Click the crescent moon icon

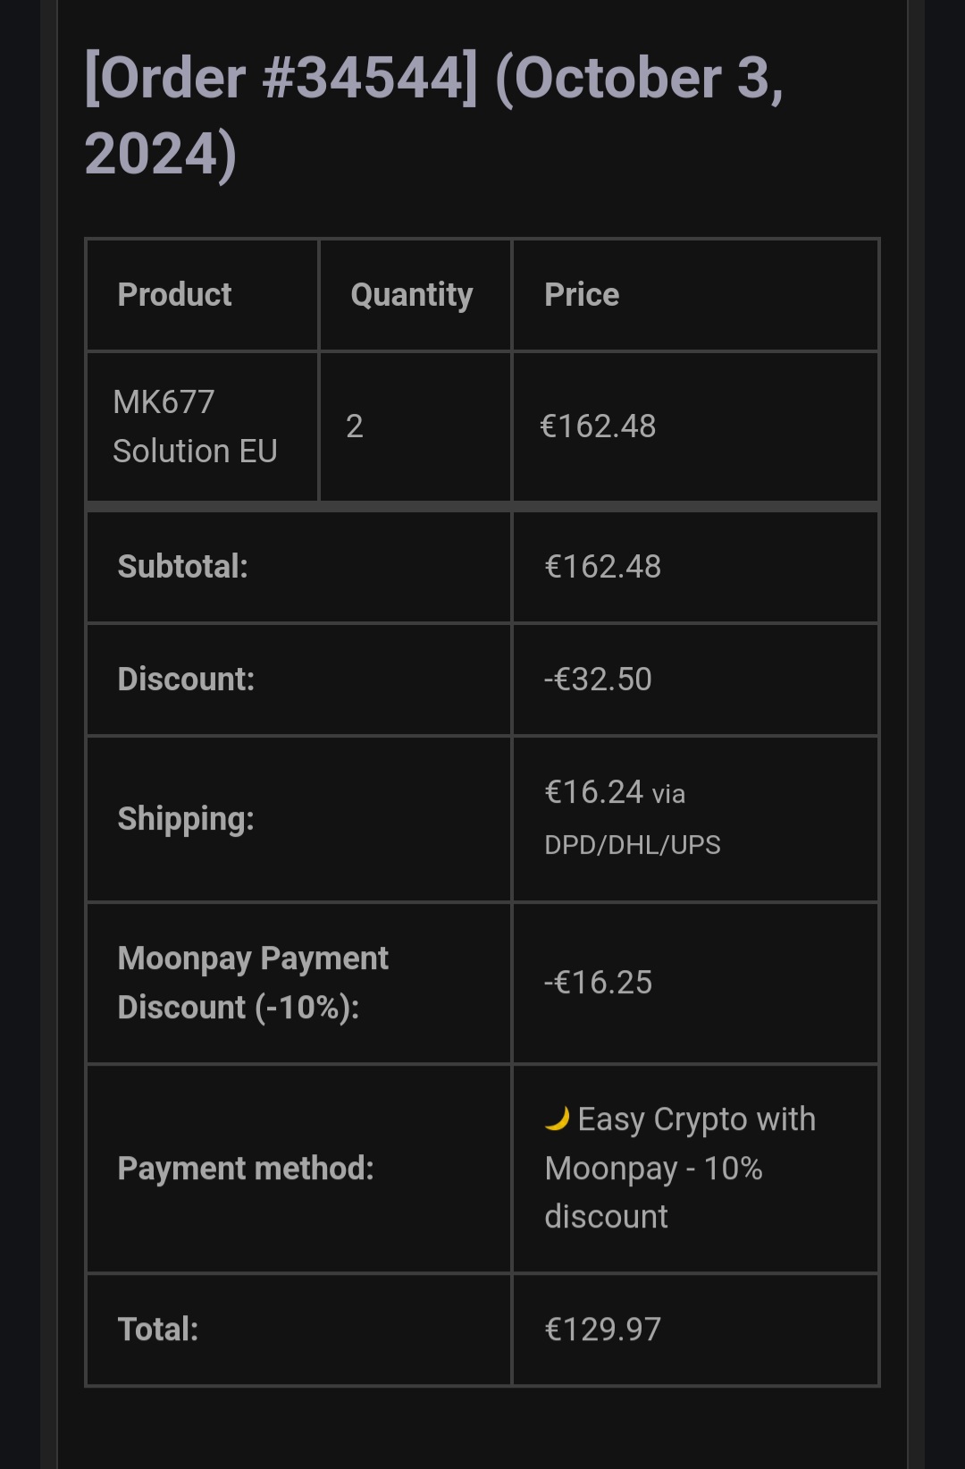pos(557,1119)
